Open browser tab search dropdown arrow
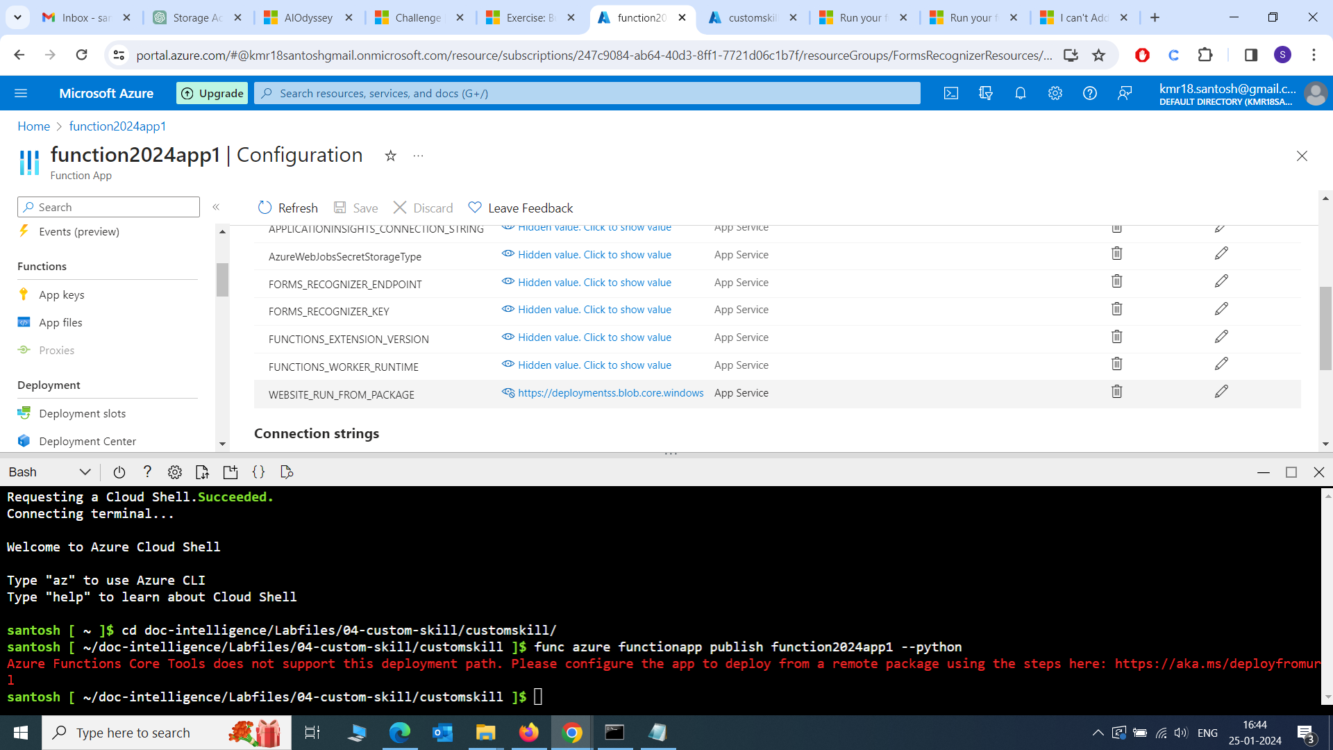The image size is (1333, 750). [17, 17]
